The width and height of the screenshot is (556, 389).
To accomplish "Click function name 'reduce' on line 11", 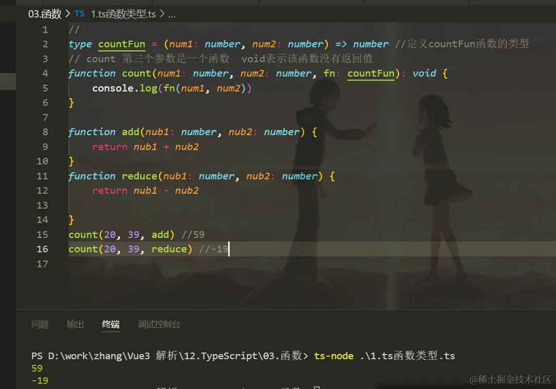I will (139, 176).
